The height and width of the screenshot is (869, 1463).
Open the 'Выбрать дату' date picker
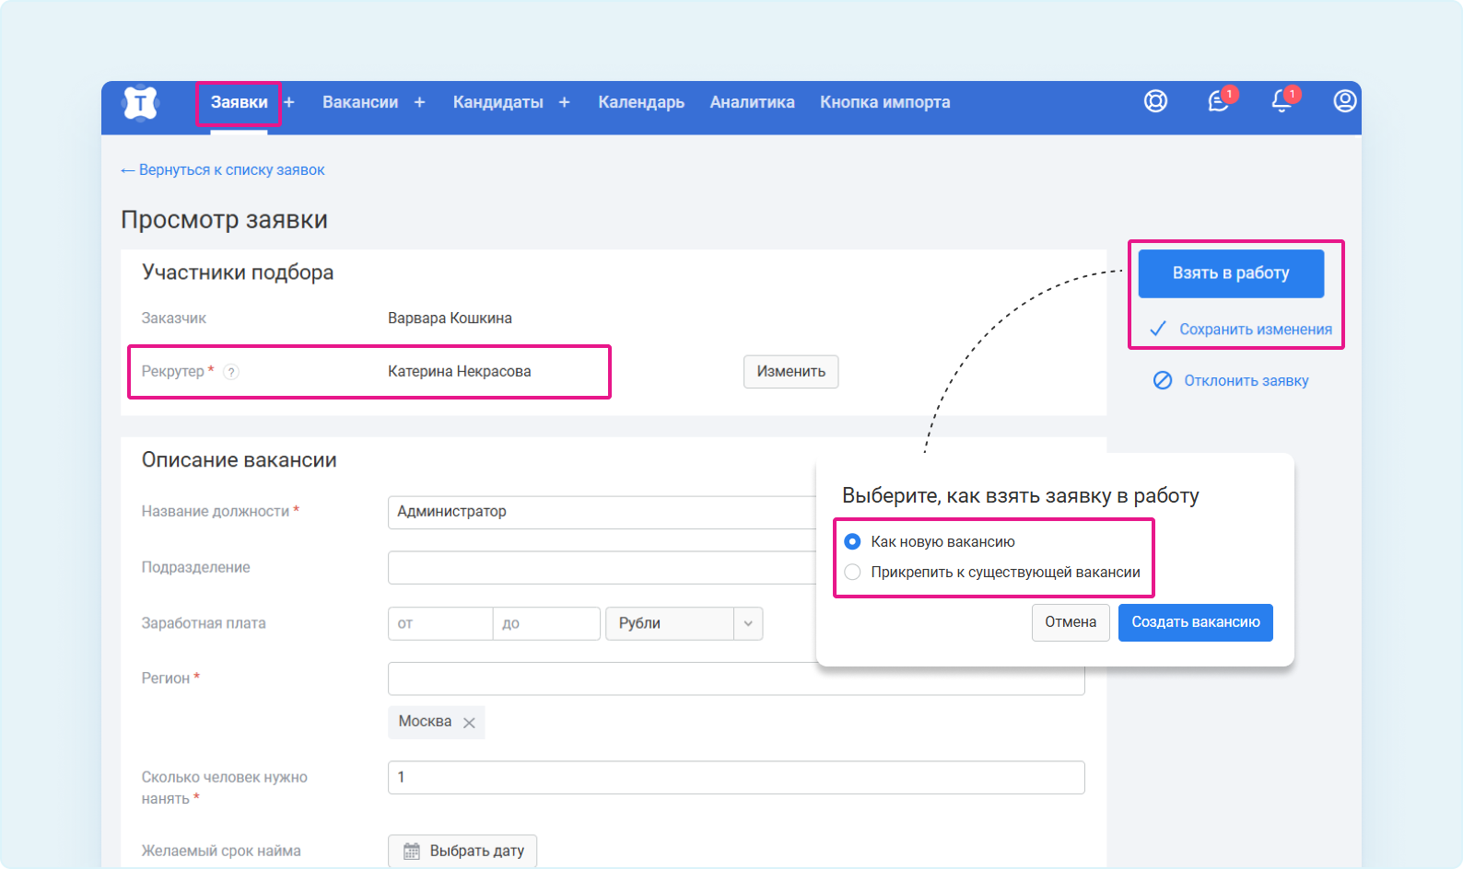pyautogui.click(x=462, y=851)
